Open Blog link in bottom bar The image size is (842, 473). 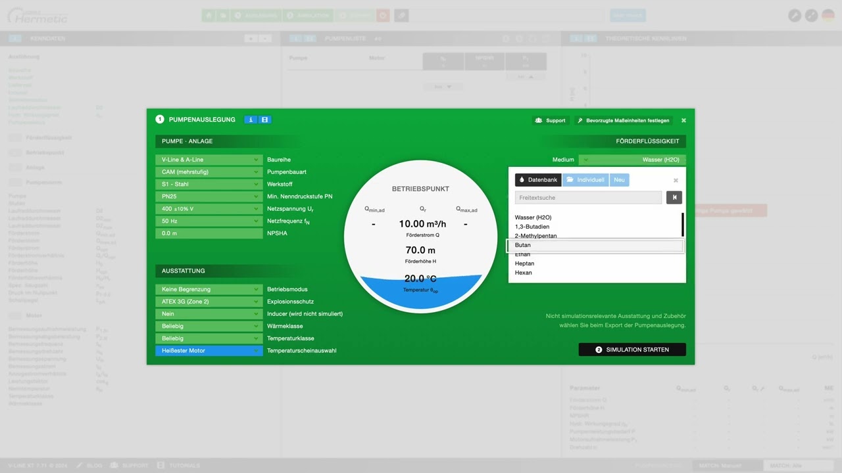pyautogui.click(x=89, y=466)
